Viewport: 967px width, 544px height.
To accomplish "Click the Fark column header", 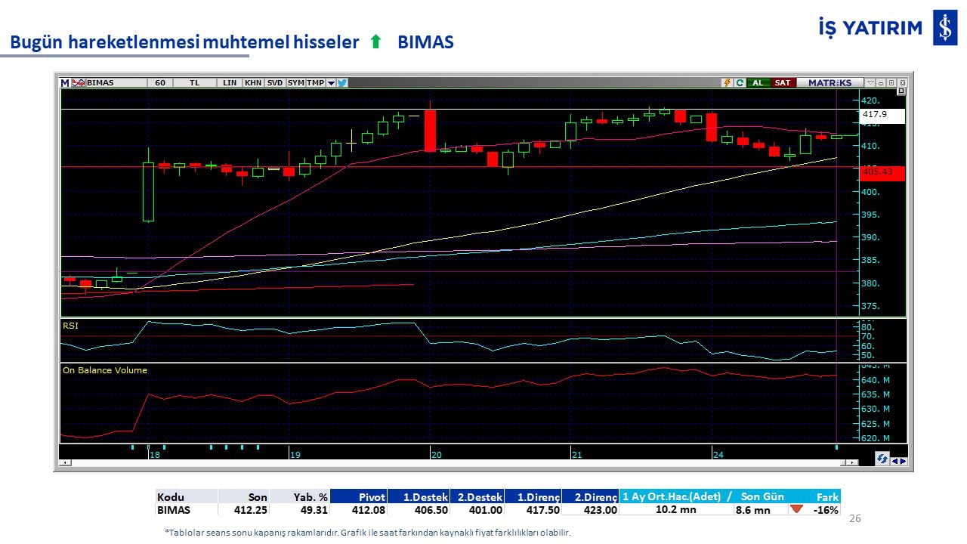I will [x=828, y=497].
